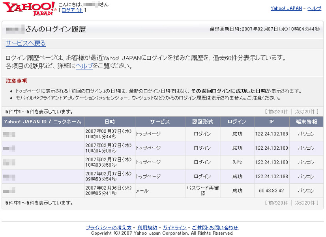The width and height of the screenshot is (326, 237).
Task: Click the 端末情報 column header
Action: tap(306, 122)
